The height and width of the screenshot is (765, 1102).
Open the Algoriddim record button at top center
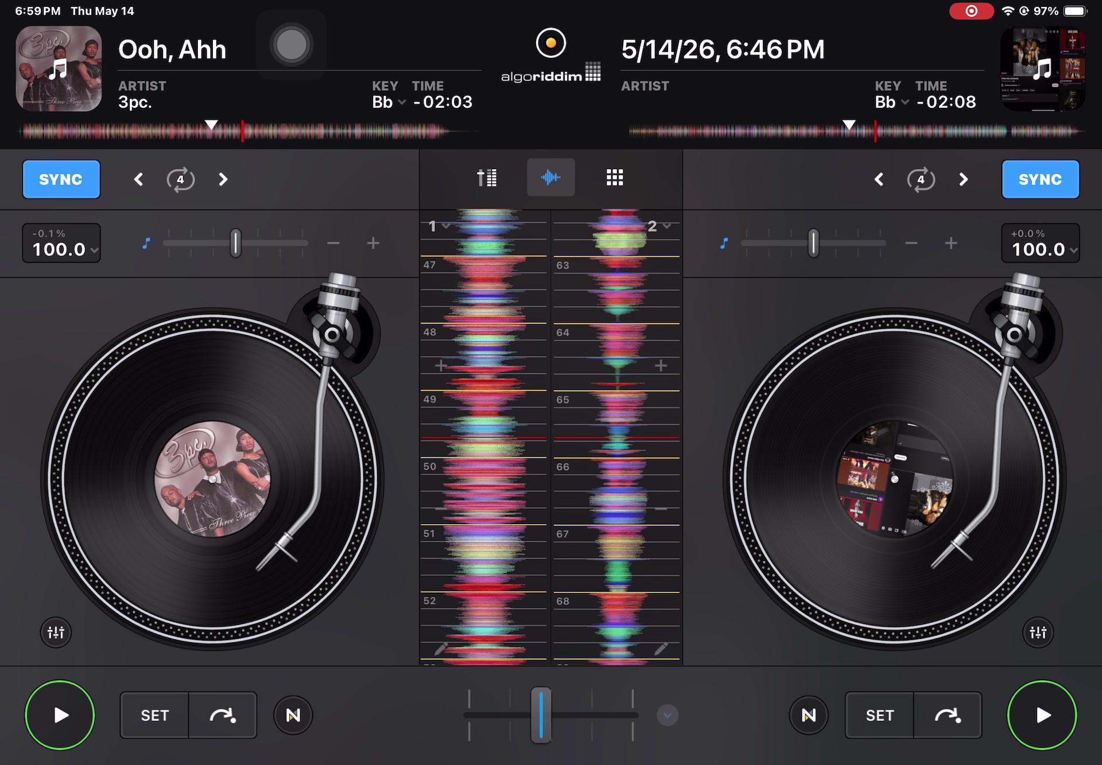551,43
